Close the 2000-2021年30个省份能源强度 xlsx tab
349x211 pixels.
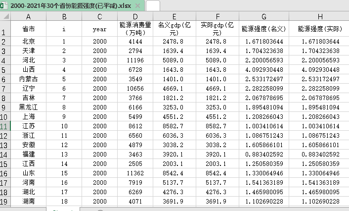(138, 5)
